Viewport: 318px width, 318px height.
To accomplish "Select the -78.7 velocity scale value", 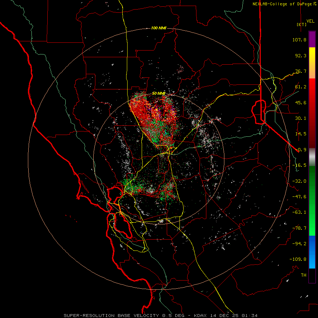I will (299, 228).
